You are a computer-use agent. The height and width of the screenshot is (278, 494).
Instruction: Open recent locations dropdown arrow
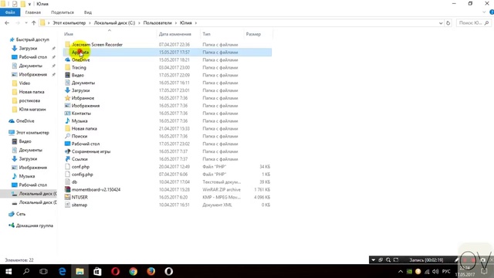pyautogui.click(x=26, y=22)
